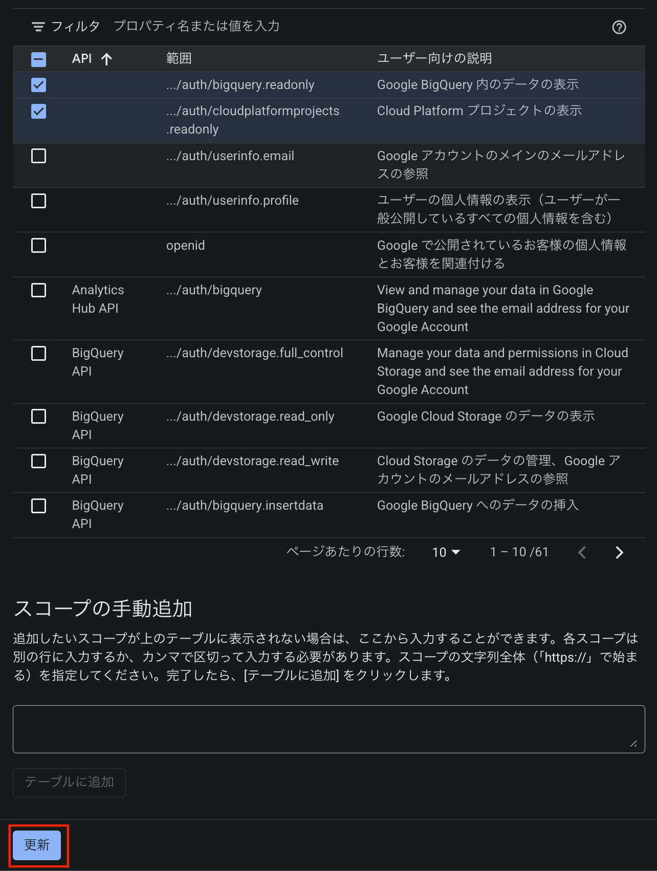Focus the manual scope entry textarea
Viewport: 657px width, 871px height.
click(328, 729)
